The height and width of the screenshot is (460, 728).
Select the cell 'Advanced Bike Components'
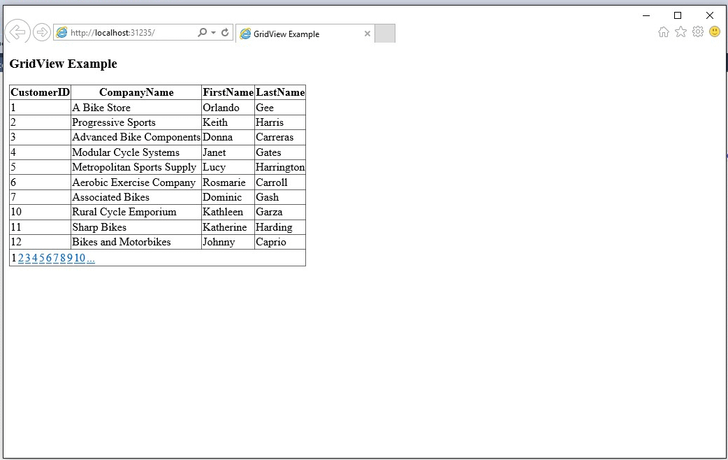point(136,137)
